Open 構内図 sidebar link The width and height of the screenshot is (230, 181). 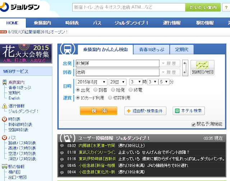pyautogui.click(x=14, y=172)
